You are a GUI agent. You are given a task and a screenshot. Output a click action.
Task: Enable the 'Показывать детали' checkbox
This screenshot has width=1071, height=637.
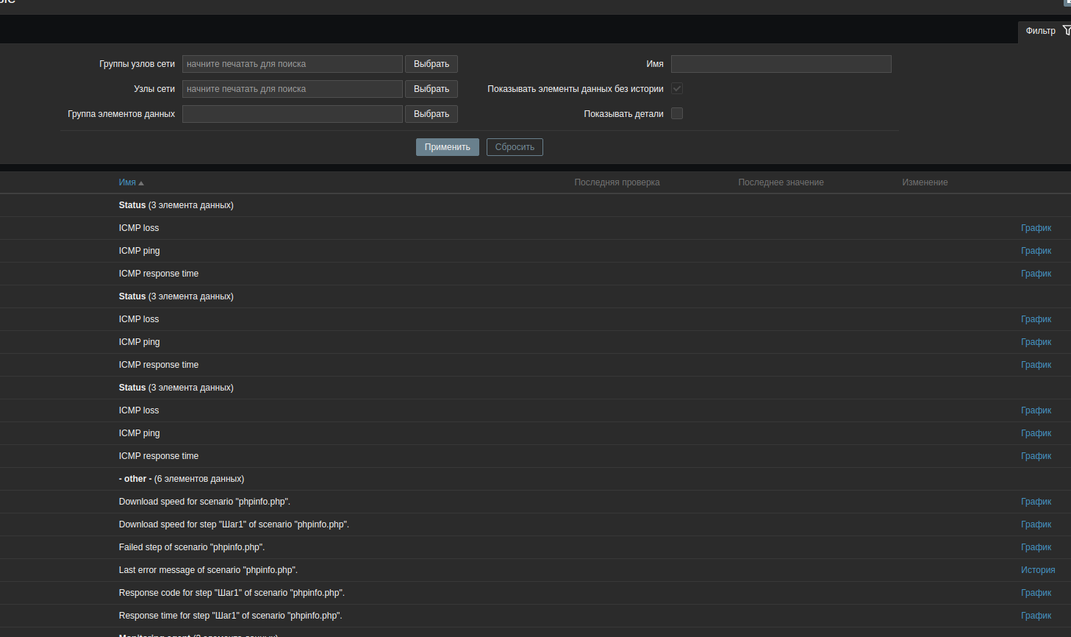pos(677,114)
